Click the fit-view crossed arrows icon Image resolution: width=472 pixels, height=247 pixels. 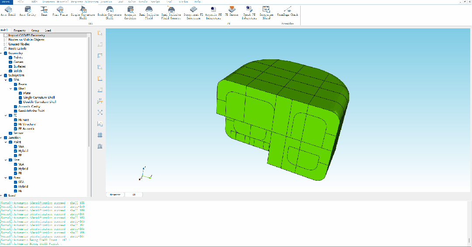pyautogui.click(x=100, y=113)
